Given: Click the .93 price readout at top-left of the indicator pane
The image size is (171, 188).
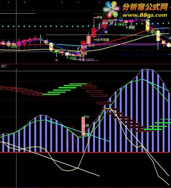Looking at the screenshot, I should pos(2,66).
